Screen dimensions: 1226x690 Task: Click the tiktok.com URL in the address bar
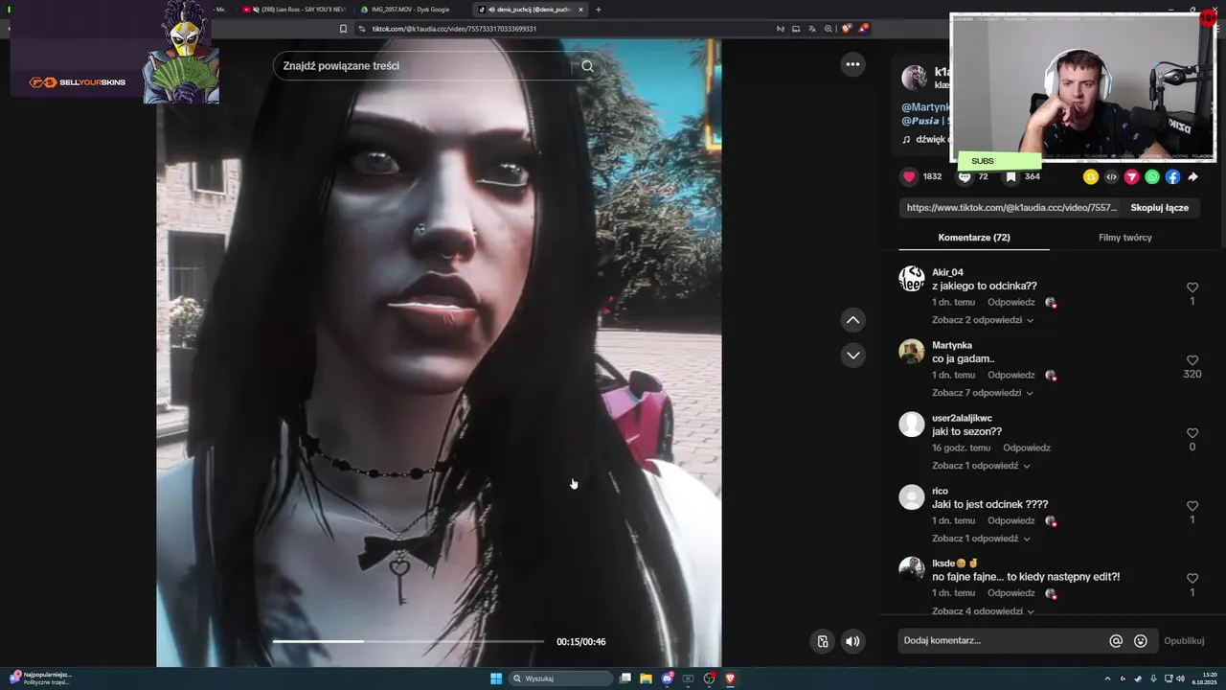coord(454,29)
